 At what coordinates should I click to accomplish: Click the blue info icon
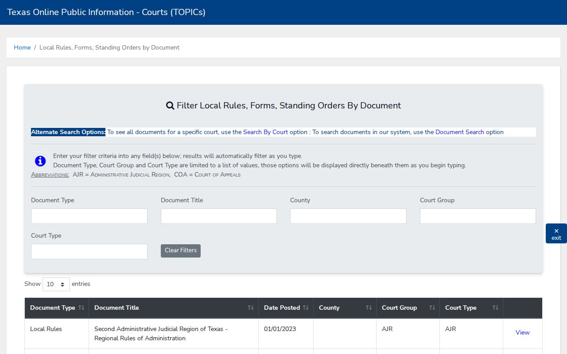click(40, 161)
